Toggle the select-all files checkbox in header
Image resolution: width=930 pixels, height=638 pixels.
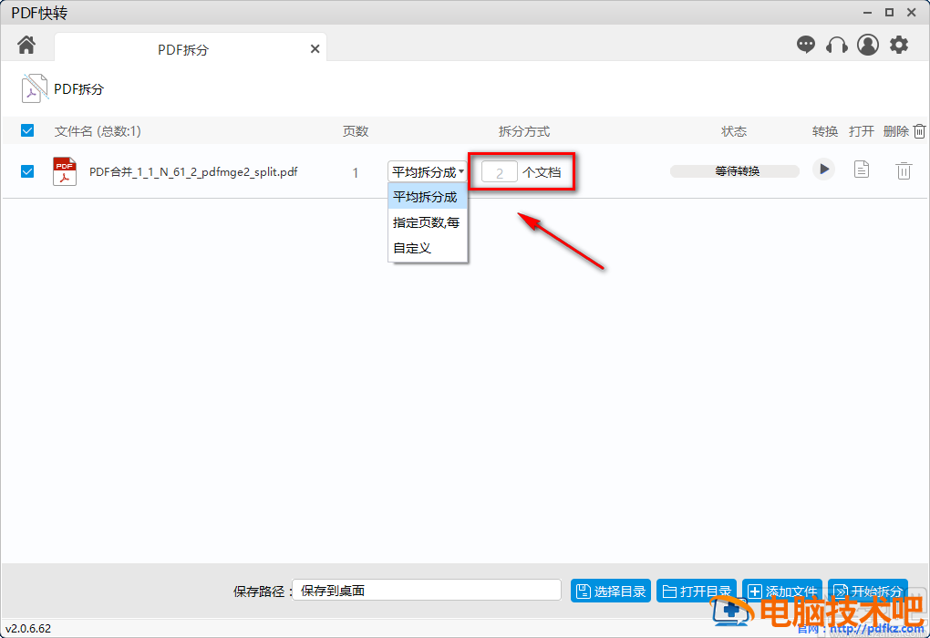pyautogui.click(x=27, y=130)
